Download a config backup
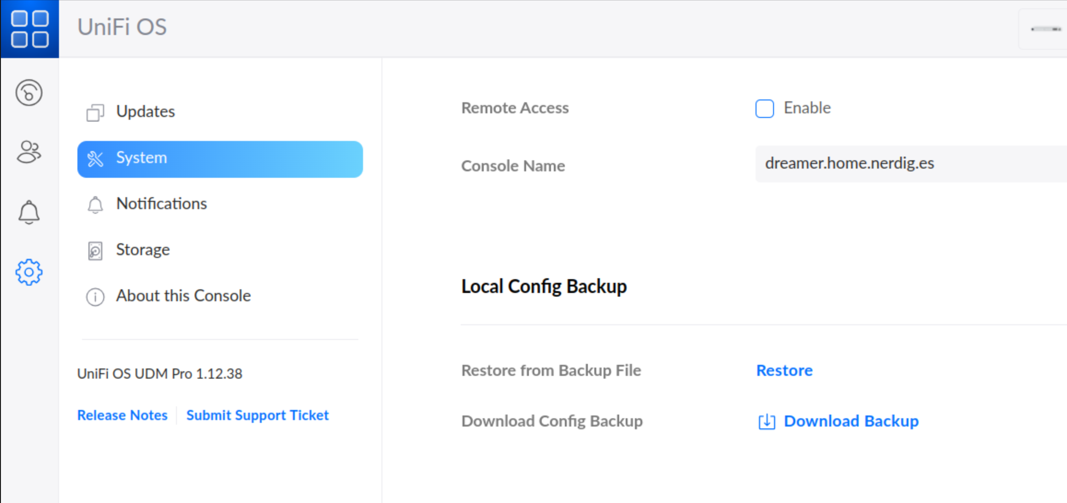Screen dimensions: 1067x503 [x=851, y=421]
